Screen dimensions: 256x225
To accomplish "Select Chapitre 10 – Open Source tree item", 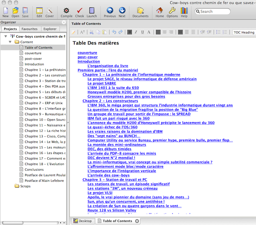I will point(45,120).
